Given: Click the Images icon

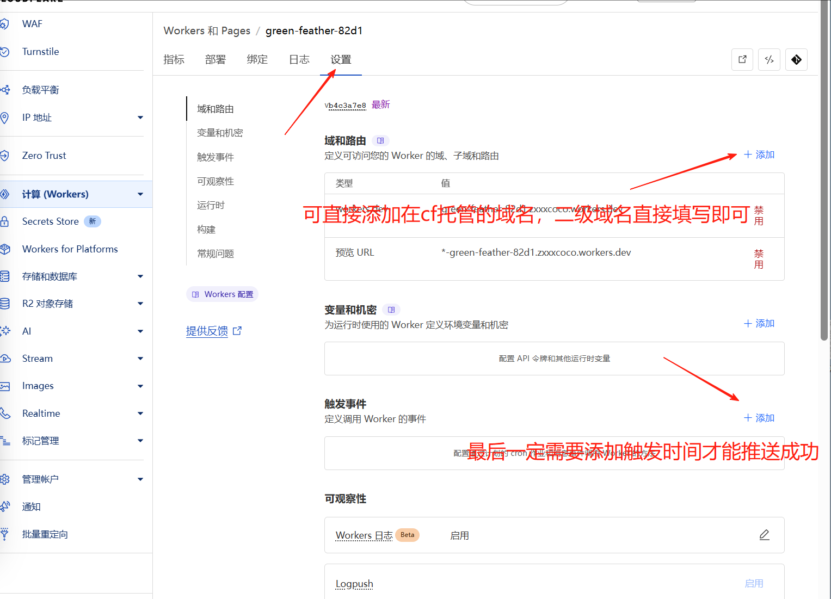Looking at the screenshot, I should (5, 386).
